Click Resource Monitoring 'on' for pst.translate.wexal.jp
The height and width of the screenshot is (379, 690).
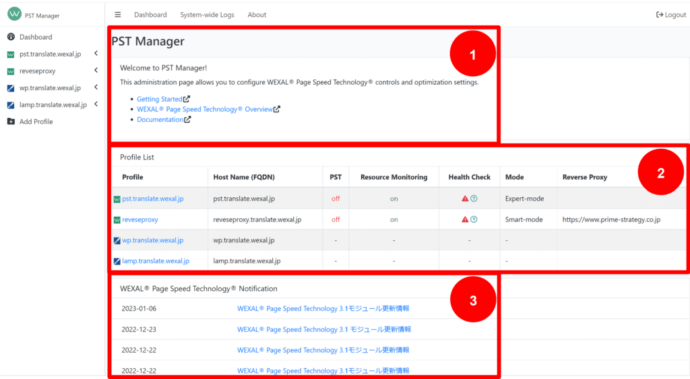[394, 199]
